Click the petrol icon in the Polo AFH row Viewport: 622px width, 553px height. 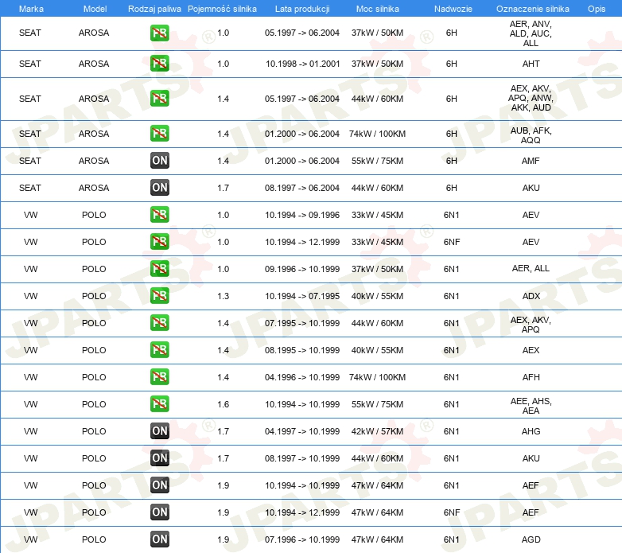(160, 377)
